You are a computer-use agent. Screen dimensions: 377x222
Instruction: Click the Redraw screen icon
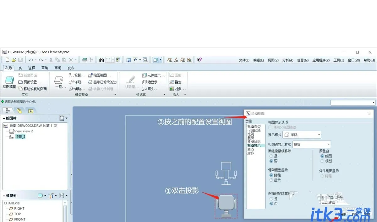point(128,60)
